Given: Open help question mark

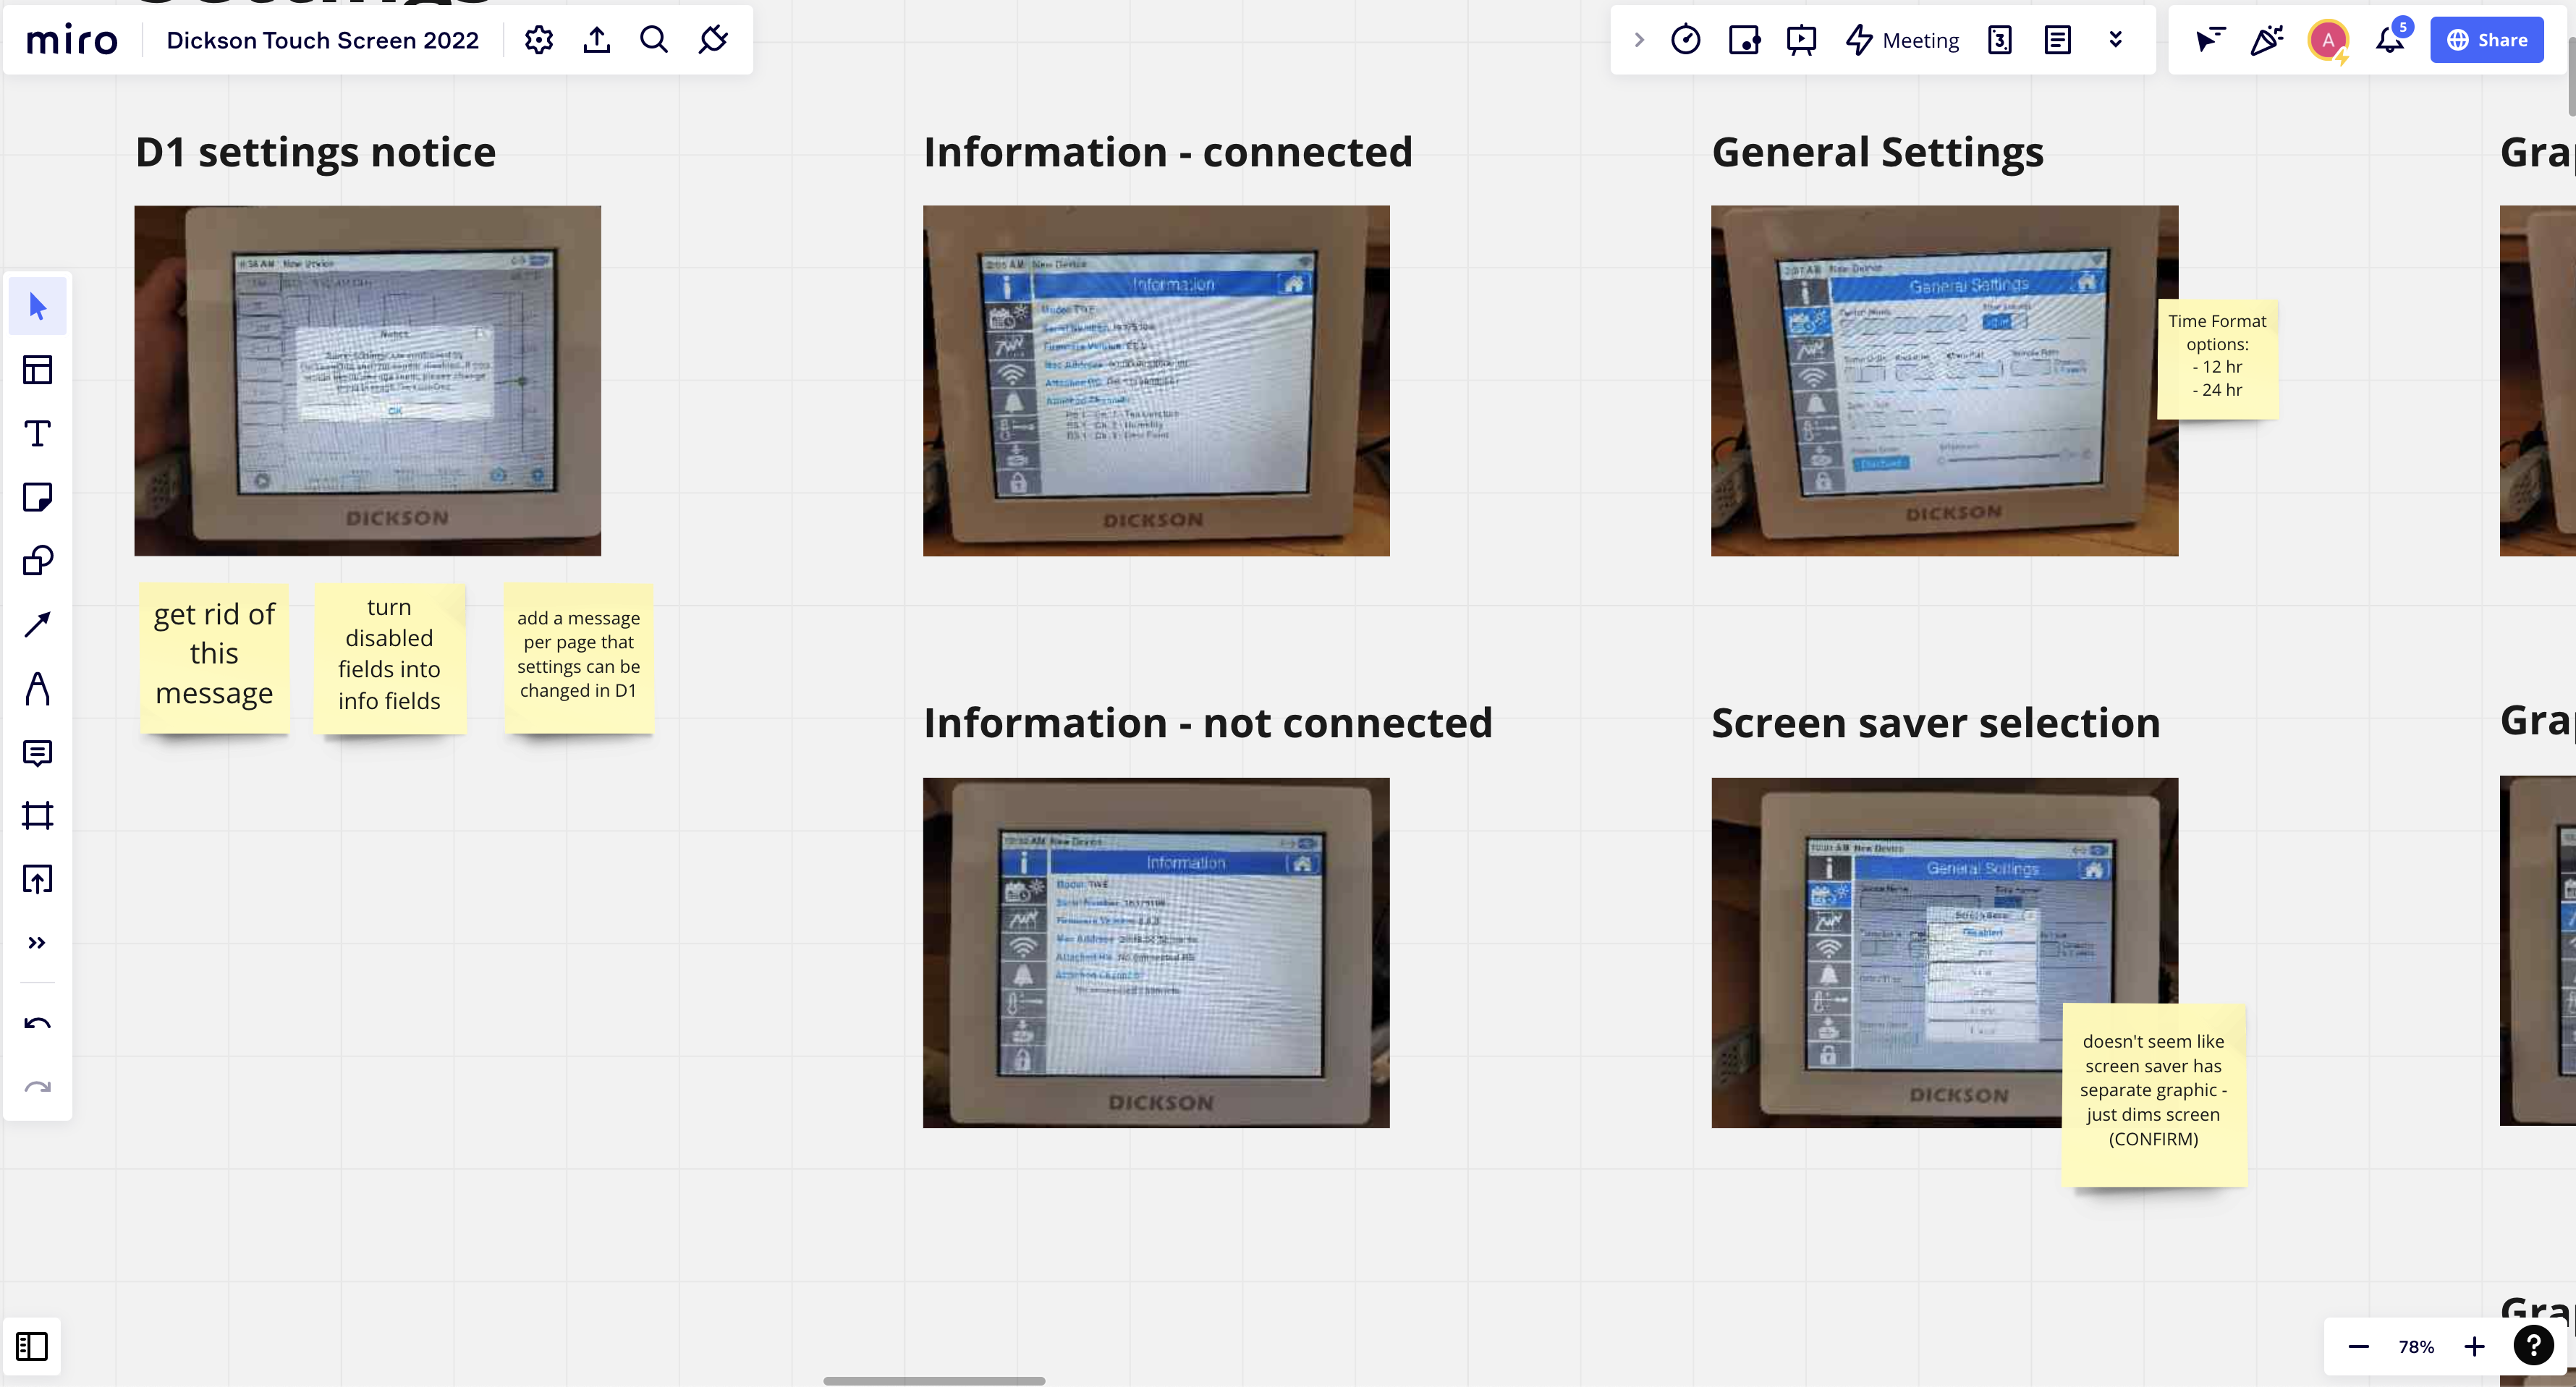Looking at the screenshot, I should [2533, 1346].
